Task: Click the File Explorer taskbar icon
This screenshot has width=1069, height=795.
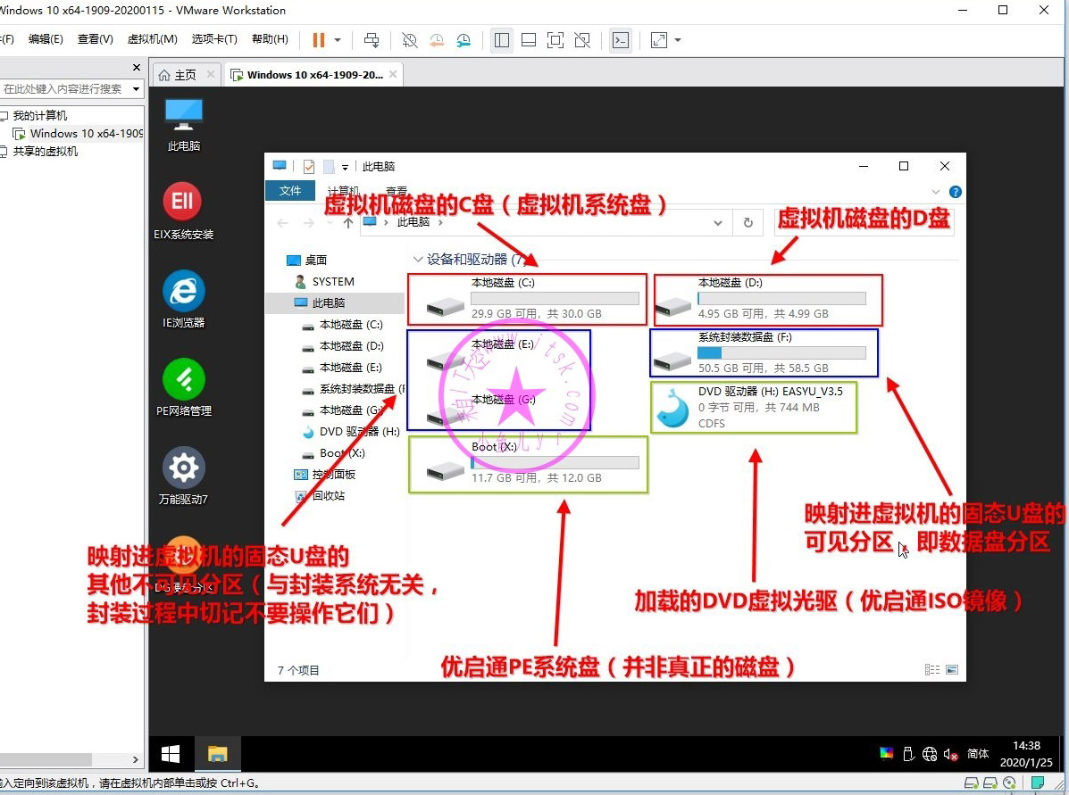Action: point(218,753)
